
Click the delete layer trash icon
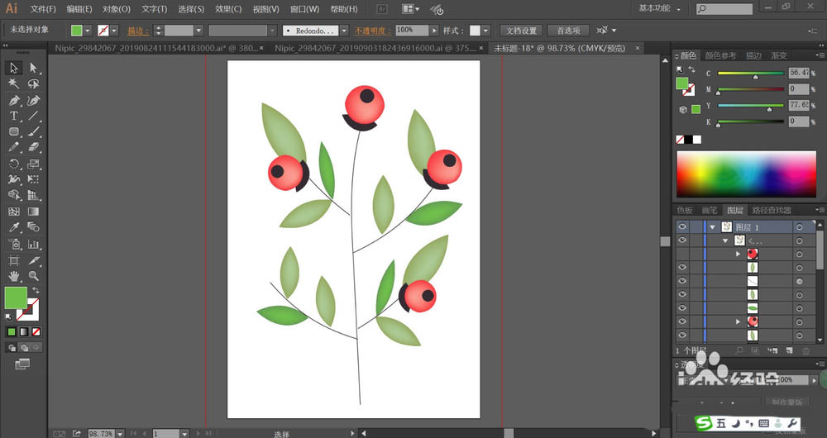805,350
